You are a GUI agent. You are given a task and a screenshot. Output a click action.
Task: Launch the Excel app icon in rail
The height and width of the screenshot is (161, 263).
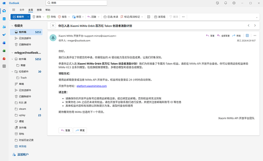4,51
